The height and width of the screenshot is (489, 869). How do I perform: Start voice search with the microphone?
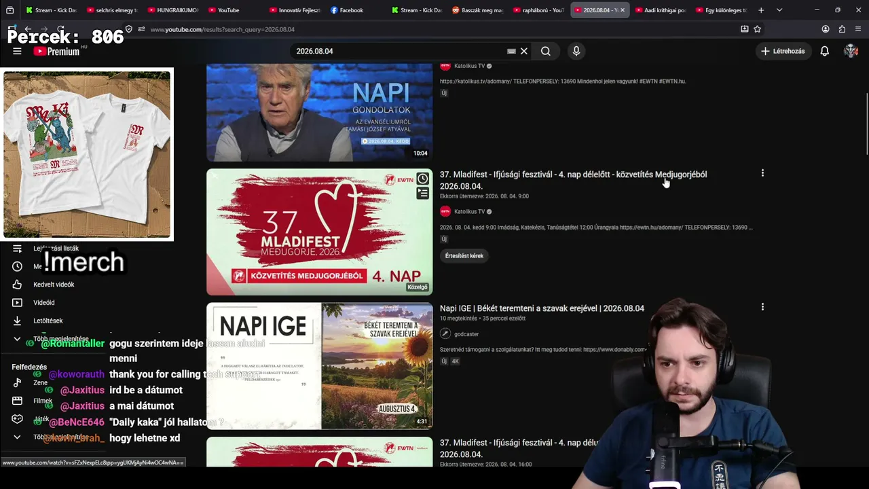(576, 51)
